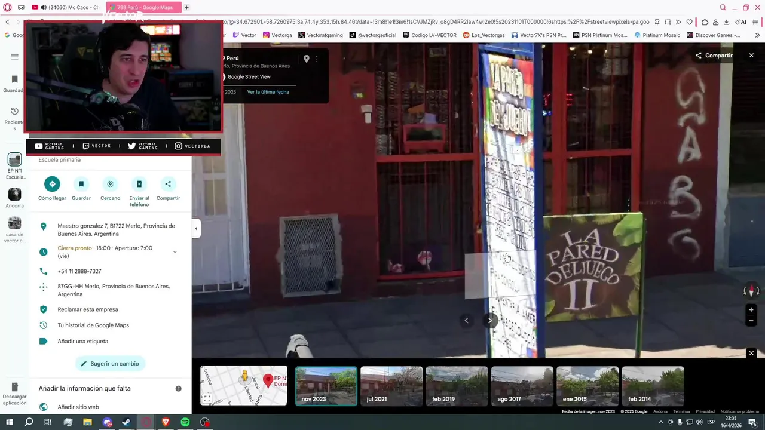Open three-dot menu in Street View card

pos(316,59)
